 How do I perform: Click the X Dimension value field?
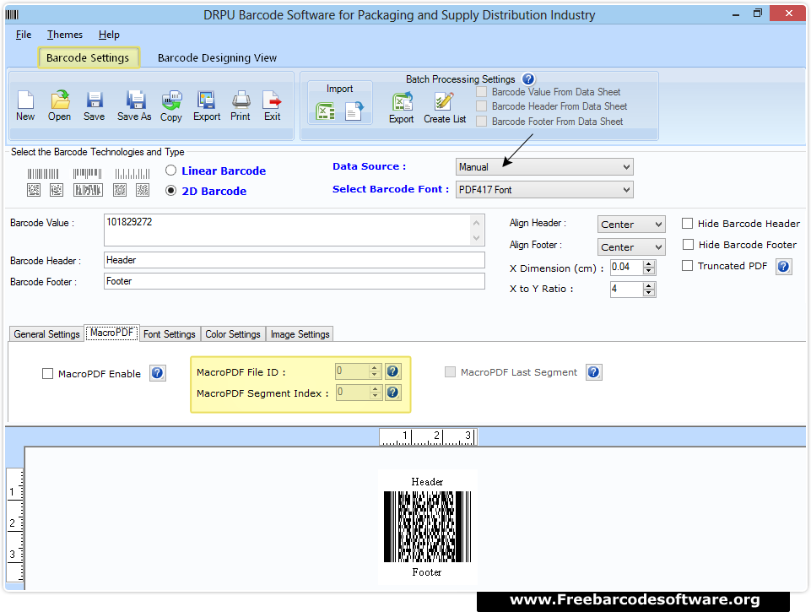[626, 267]
